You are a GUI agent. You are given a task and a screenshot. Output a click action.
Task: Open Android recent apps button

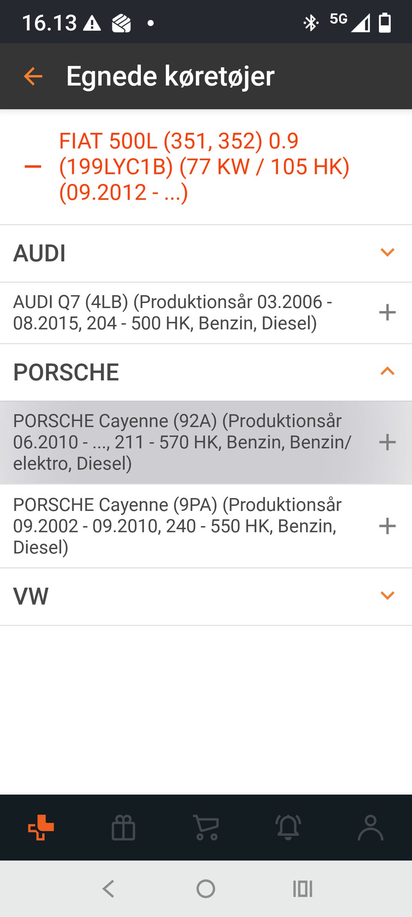tap(303, 889)
